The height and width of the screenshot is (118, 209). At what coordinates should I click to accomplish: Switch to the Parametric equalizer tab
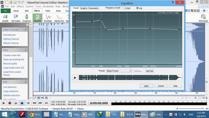pos(94,8)
